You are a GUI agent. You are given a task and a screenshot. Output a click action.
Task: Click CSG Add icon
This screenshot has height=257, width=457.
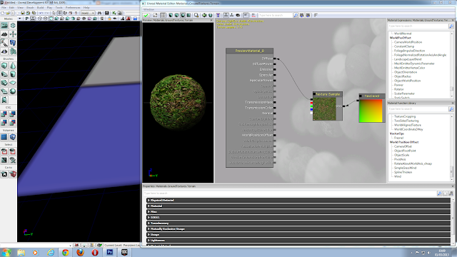[4, 114]
